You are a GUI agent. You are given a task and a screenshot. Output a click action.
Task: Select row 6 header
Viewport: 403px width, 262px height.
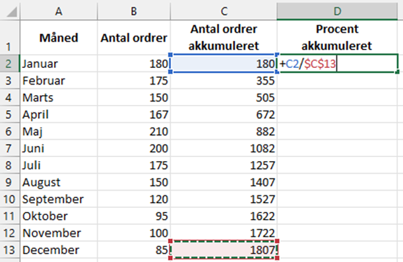pyautogui.click(x=10, y=131)
